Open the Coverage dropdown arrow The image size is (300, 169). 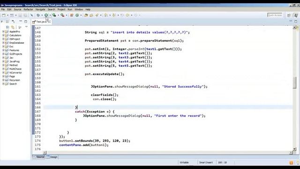coord(58,15)
